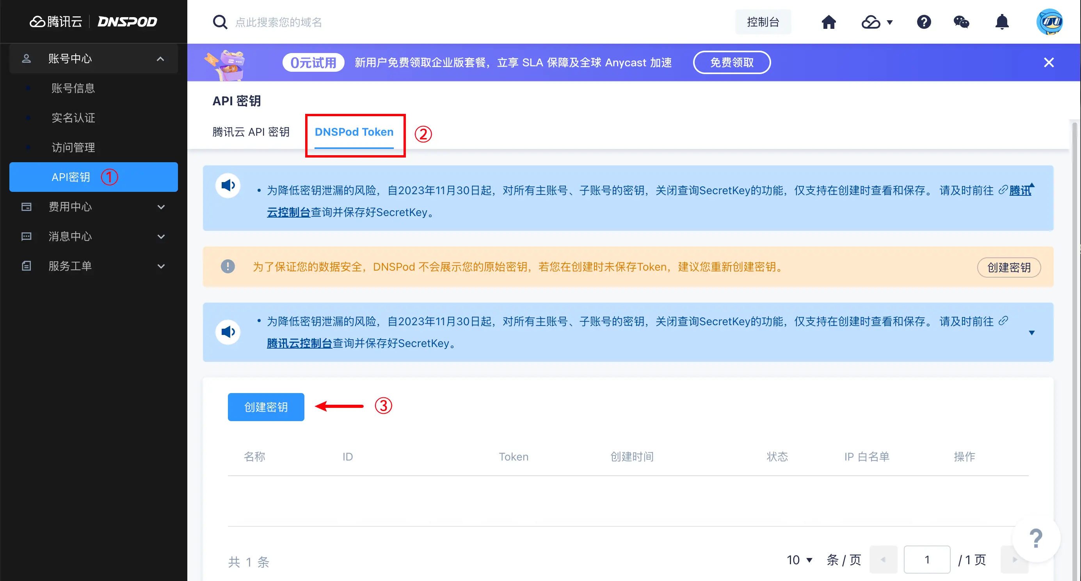Go to previous page arrow

point(883,560)
